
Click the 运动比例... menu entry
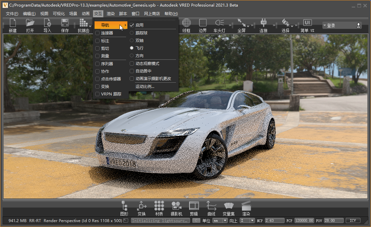point(145,87)
